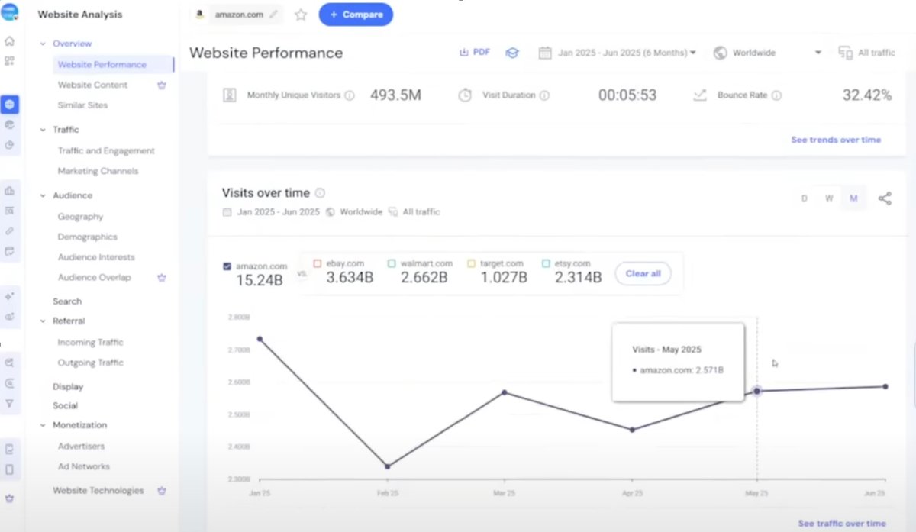Open the Search item in sidebar
Image resolution: width=916 pixels, height=532 pixels.
pos(67,301)
